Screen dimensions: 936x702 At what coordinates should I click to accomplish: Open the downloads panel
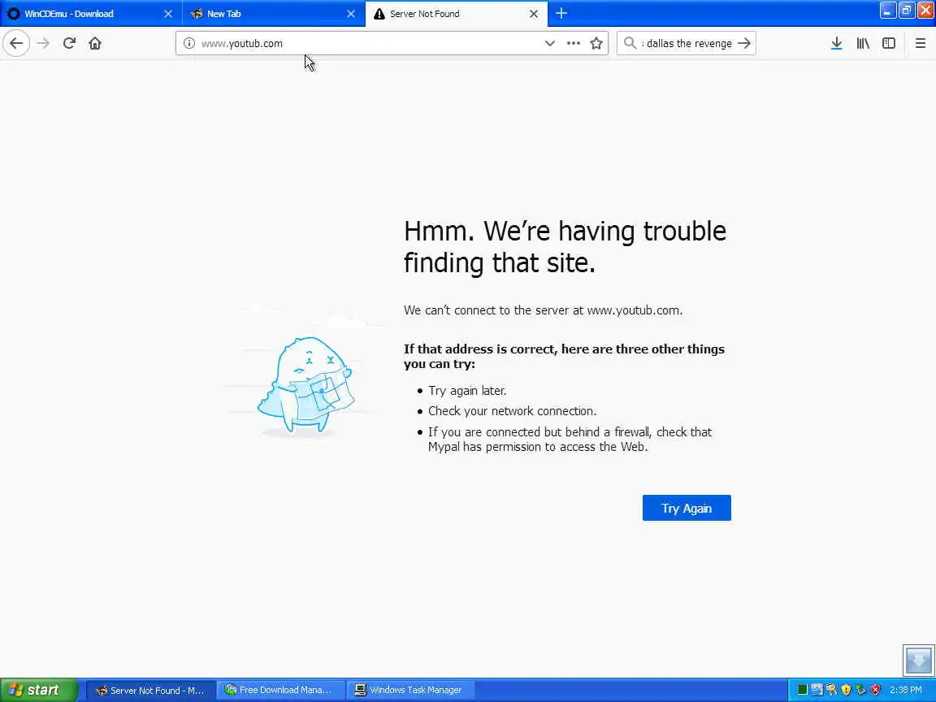click(836, 44)
